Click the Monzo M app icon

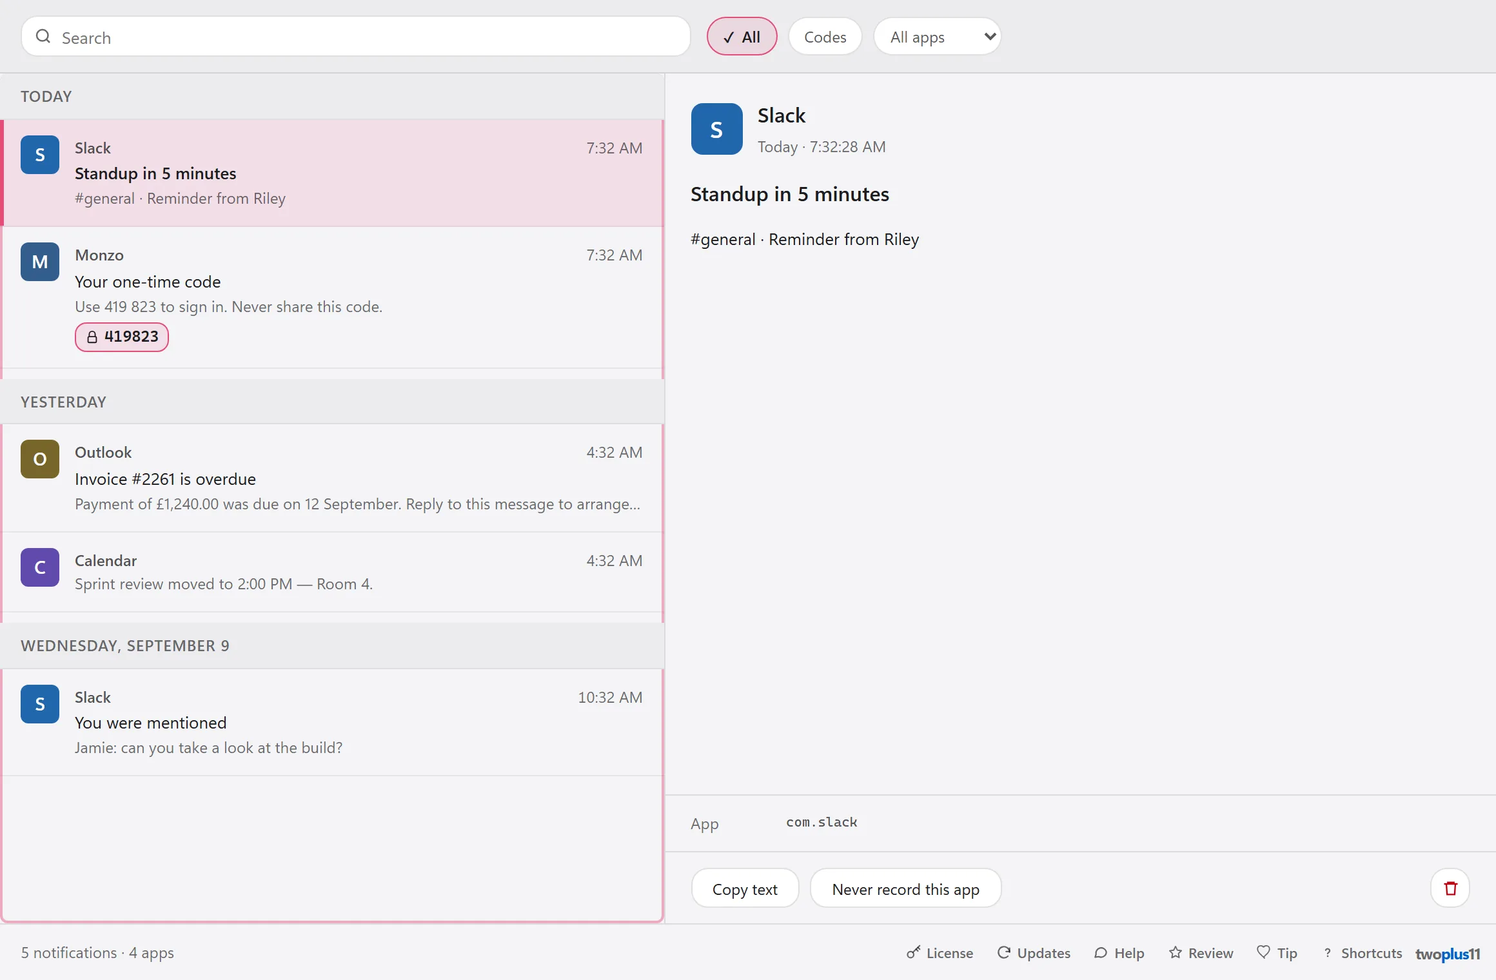point(40,262)
